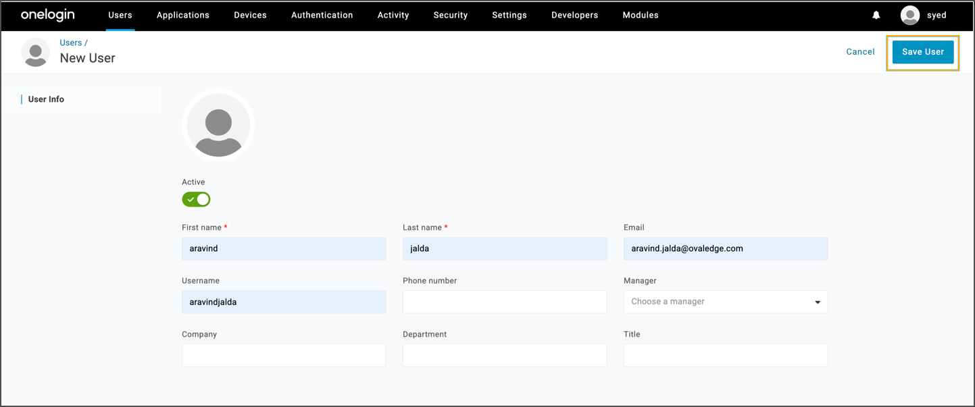
Task: Go to the Users breadcrumb link
Action: 71,43
